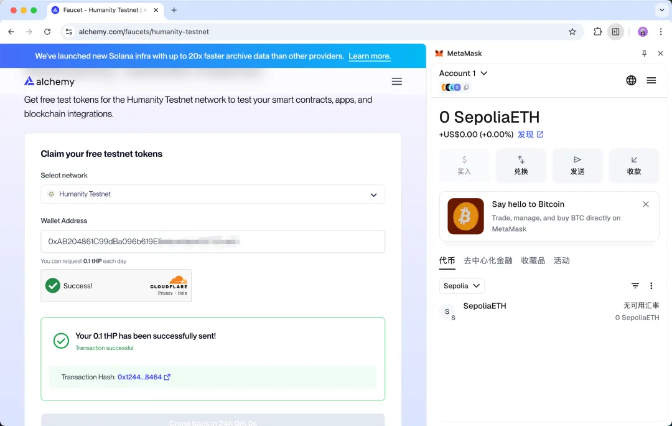Screen dimensions: 672x426
Task: Click the 发送 send button
Action: [x=577, y=166]
